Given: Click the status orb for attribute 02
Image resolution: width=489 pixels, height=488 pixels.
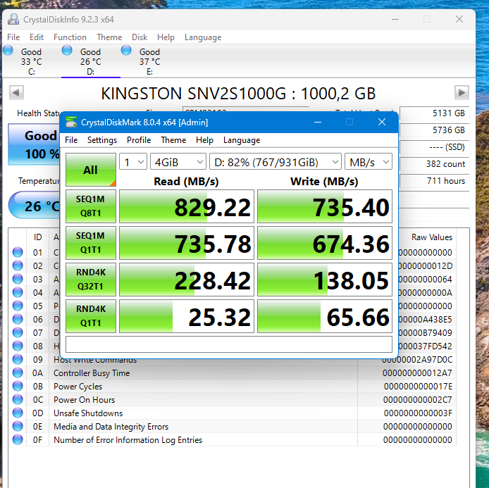Looking at the screenshot, I should tap(18, 265).
